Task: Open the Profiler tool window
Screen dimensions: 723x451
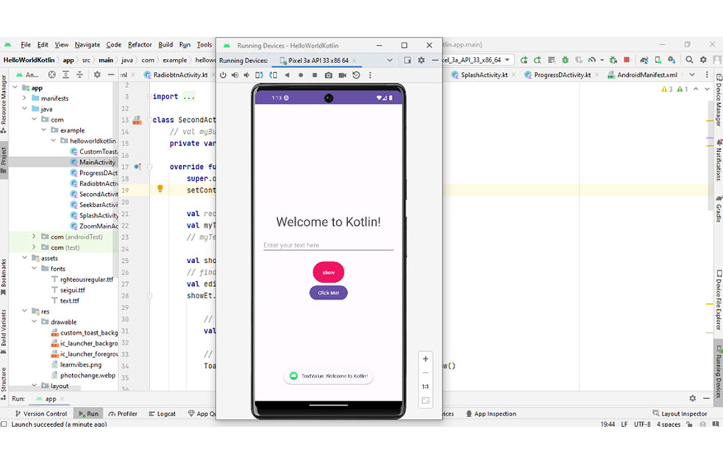Action: pyautogui.click(x=123, y=414)
